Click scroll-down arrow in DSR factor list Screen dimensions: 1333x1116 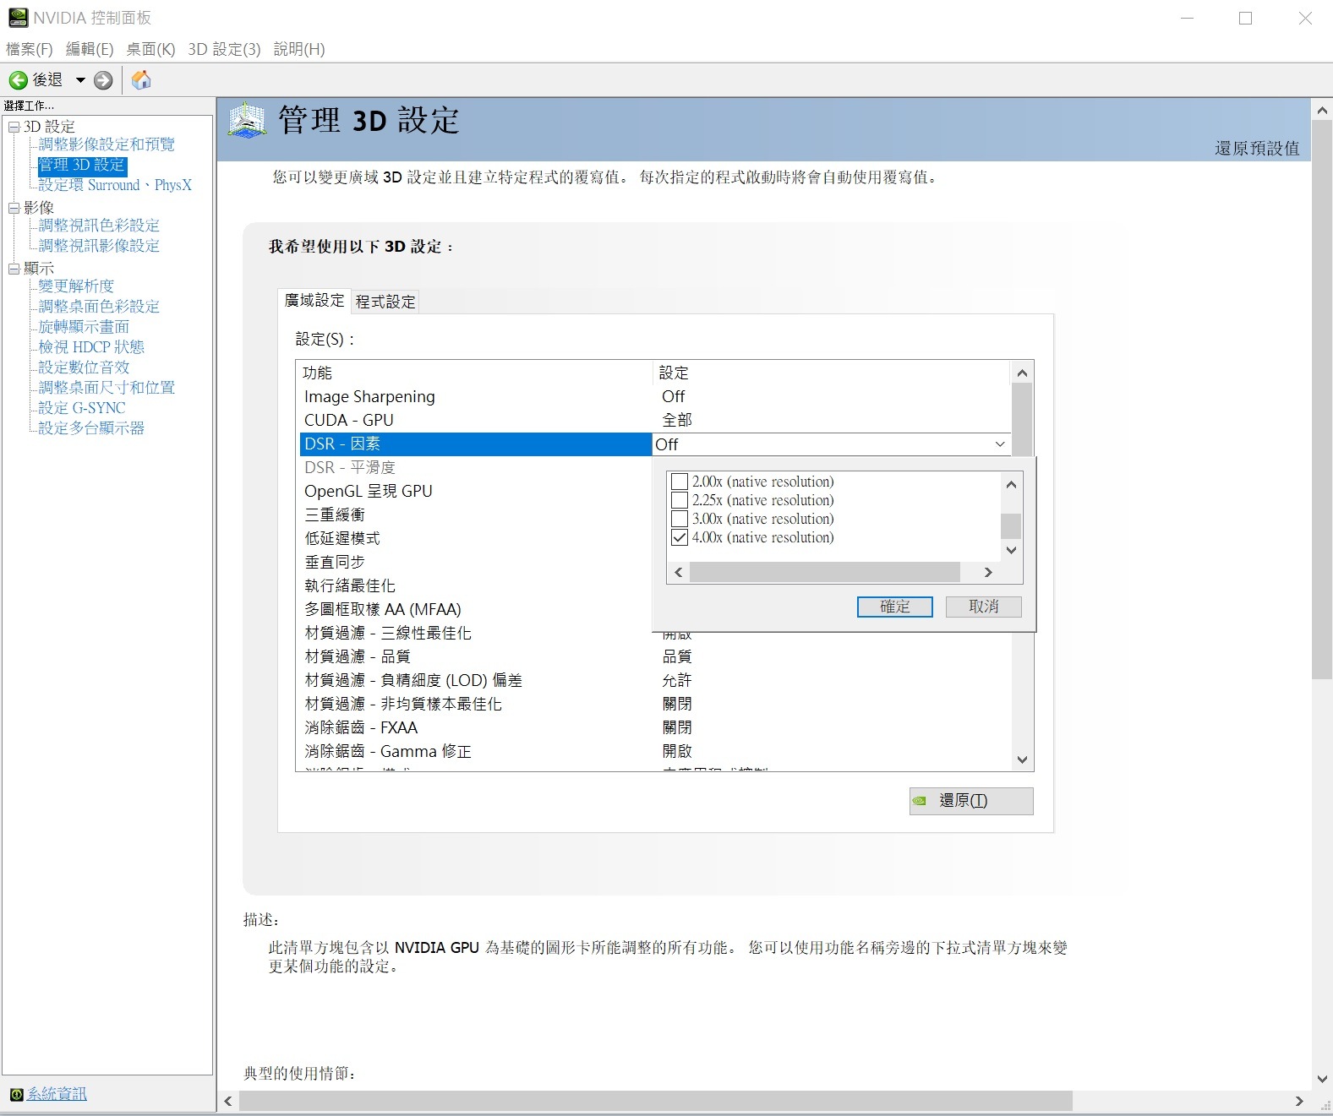point(1011,550)
